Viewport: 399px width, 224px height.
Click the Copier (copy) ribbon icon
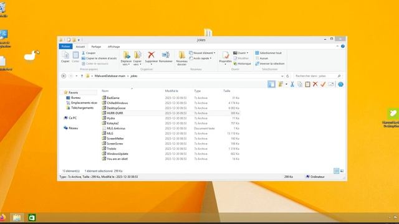(65, 57)
